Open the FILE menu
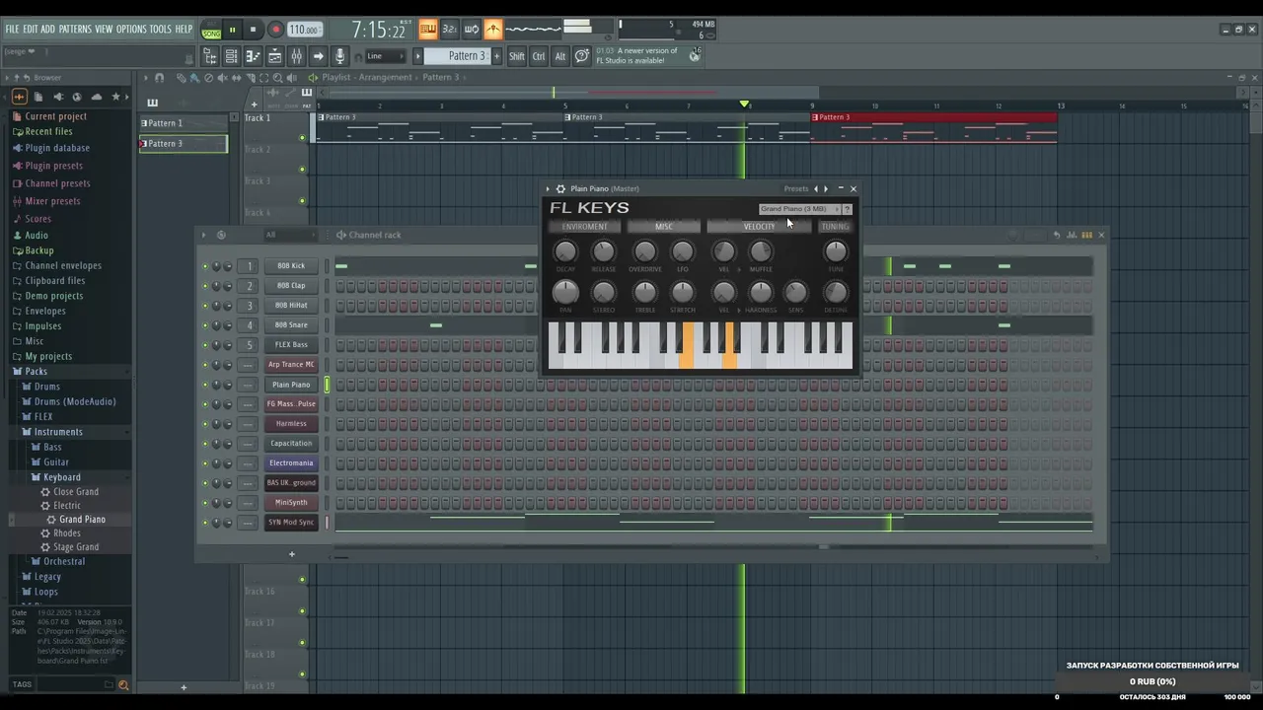The height and width of the screenshot is (710, 1263). (x=12, y=30)
